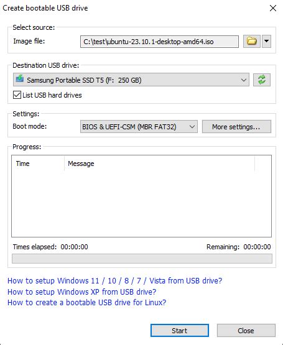
Task: Click the Image file label
Action: coord(29,41)
